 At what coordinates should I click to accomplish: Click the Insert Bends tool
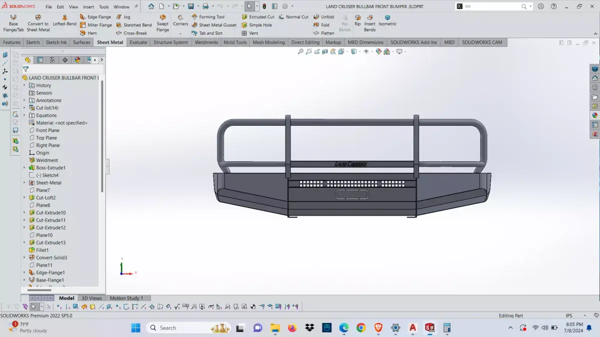click(x=370, y=23)
